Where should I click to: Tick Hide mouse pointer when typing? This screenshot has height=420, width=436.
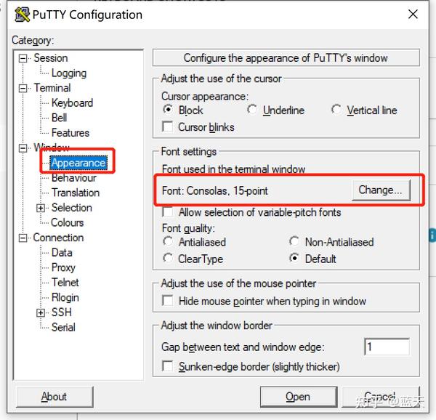point(168,301)
